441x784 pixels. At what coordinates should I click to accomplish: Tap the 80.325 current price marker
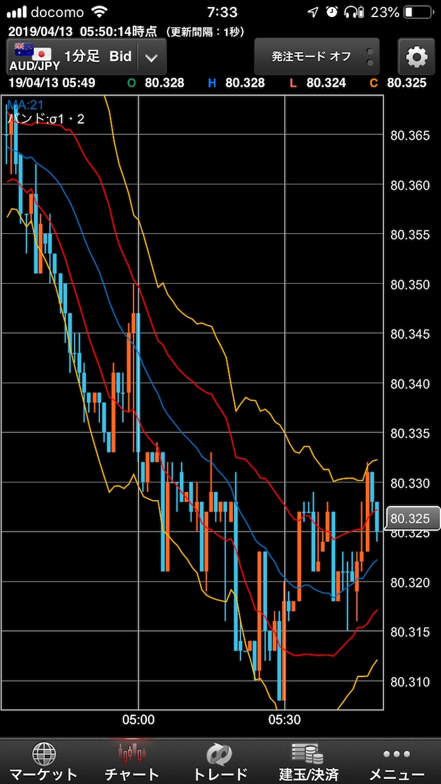pos(412,519)
